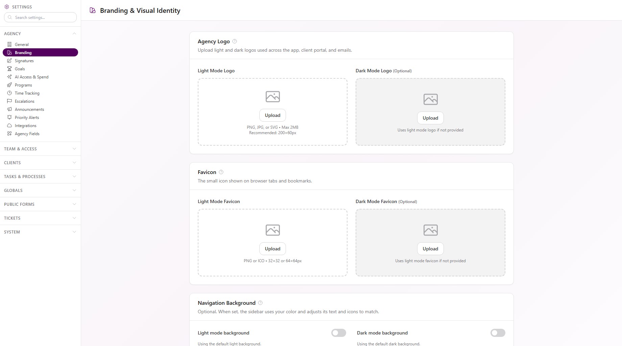The height and width of the screenshot is (346, 622).
Task: Expand the System section
Action: pyautogui.click(x=40, y=232)
